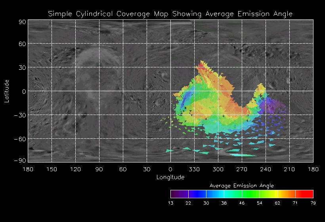This screenshot has height=222, width=325.
Task: Select the 90 longitude tick label
Action: (99, 169)
